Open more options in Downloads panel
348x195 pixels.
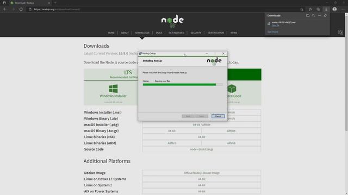click(319, 16)
